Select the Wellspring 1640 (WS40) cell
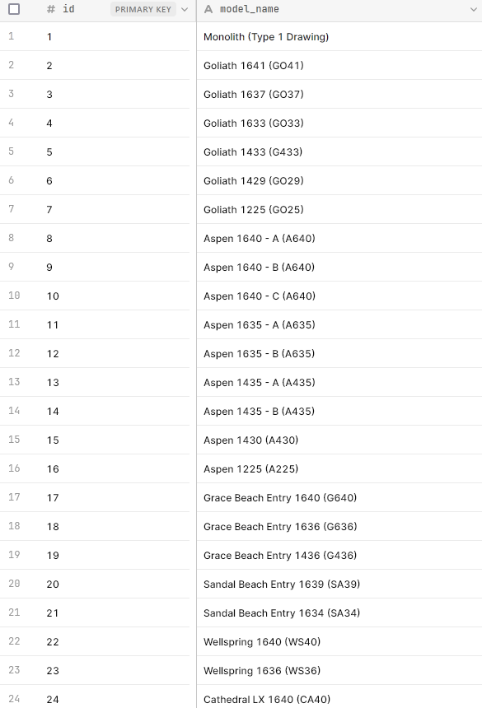 point(339,641)
